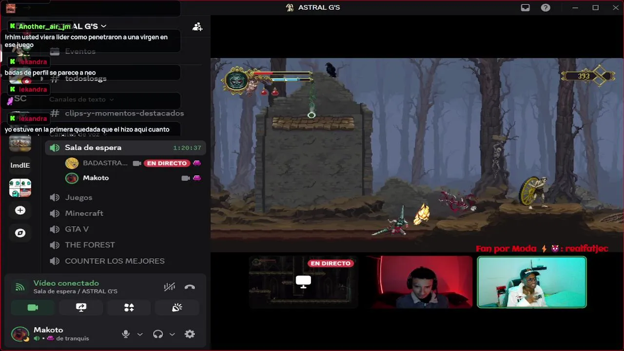Click the Another_air_jm chat overlay username

[44, 27]
